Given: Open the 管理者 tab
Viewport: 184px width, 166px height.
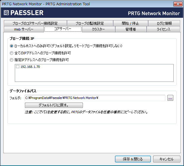Looking at the screenshot, I should 131,29.
